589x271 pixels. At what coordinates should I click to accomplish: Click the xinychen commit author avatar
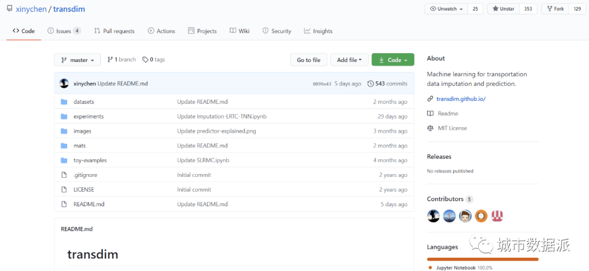64,84
